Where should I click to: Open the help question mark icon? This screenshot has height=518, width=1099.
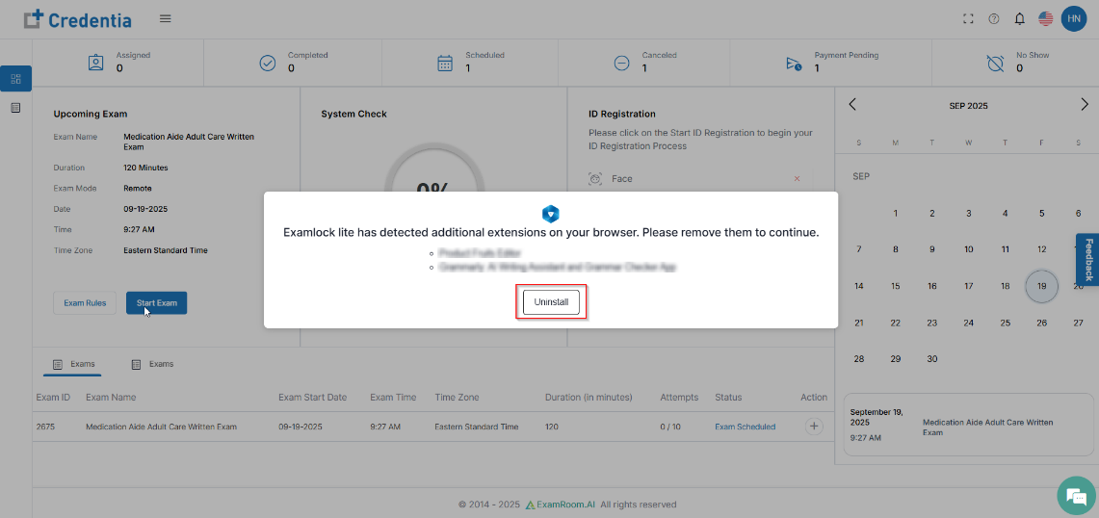tap(994, 19)
